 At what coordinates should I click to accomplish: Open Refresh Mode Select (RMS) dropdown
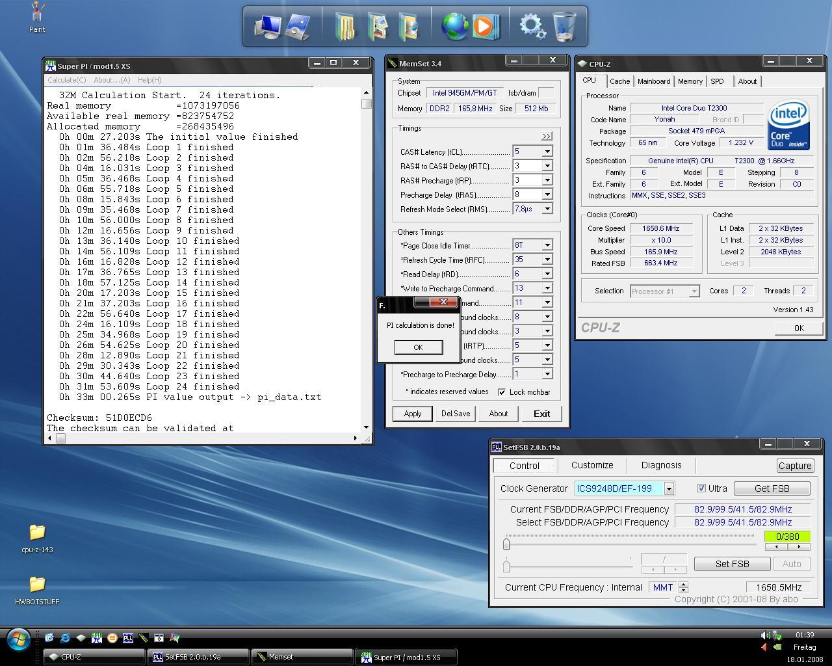547,209
